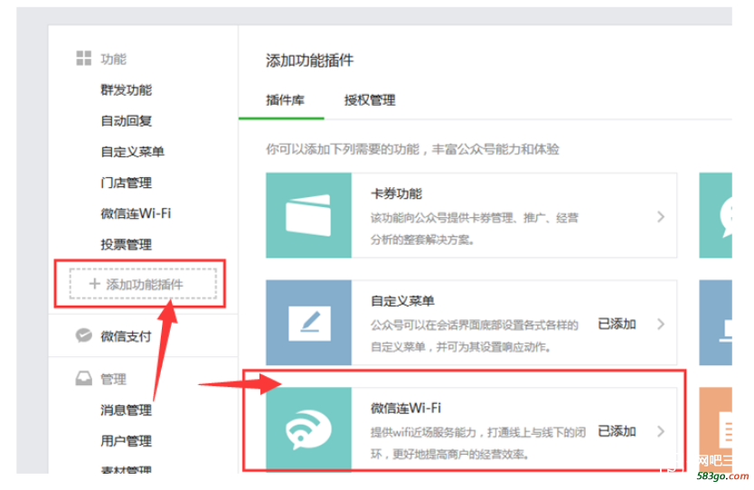Open 微信支付 section label

point(126,336)
